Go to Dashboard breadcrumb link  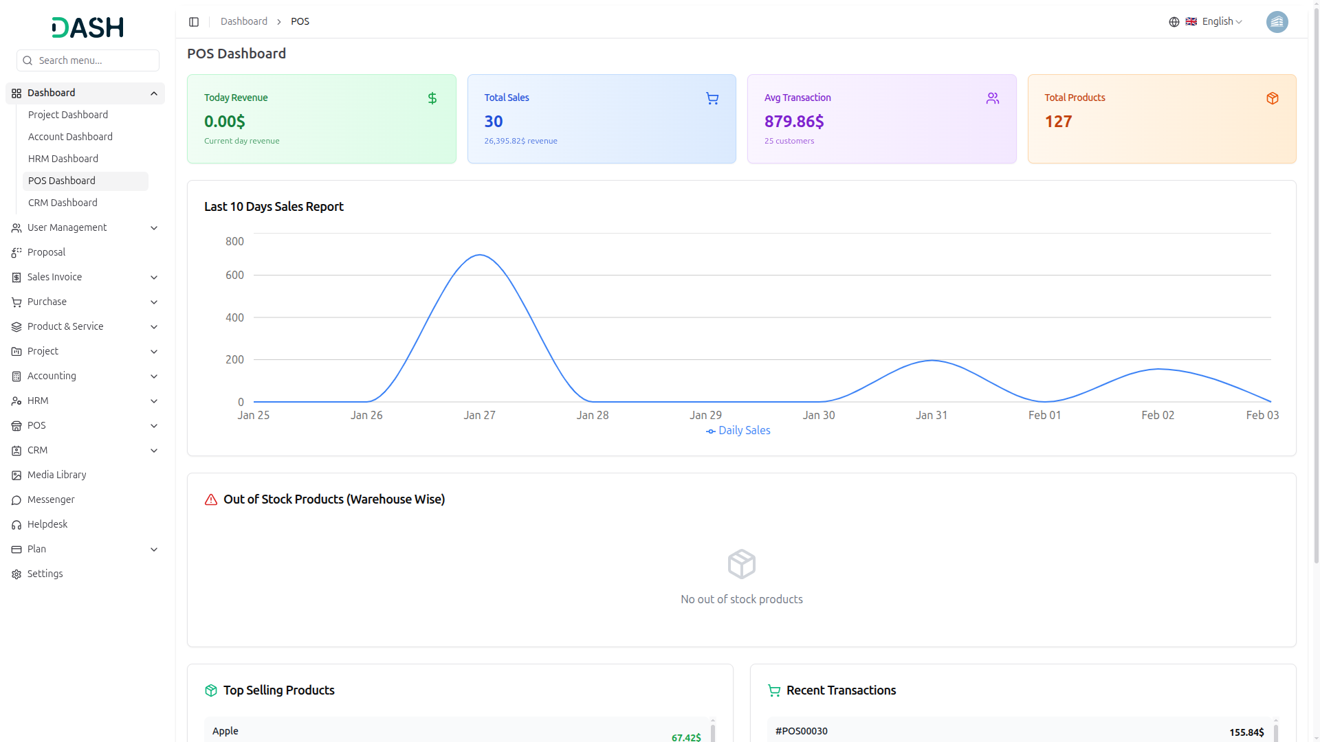244,21
